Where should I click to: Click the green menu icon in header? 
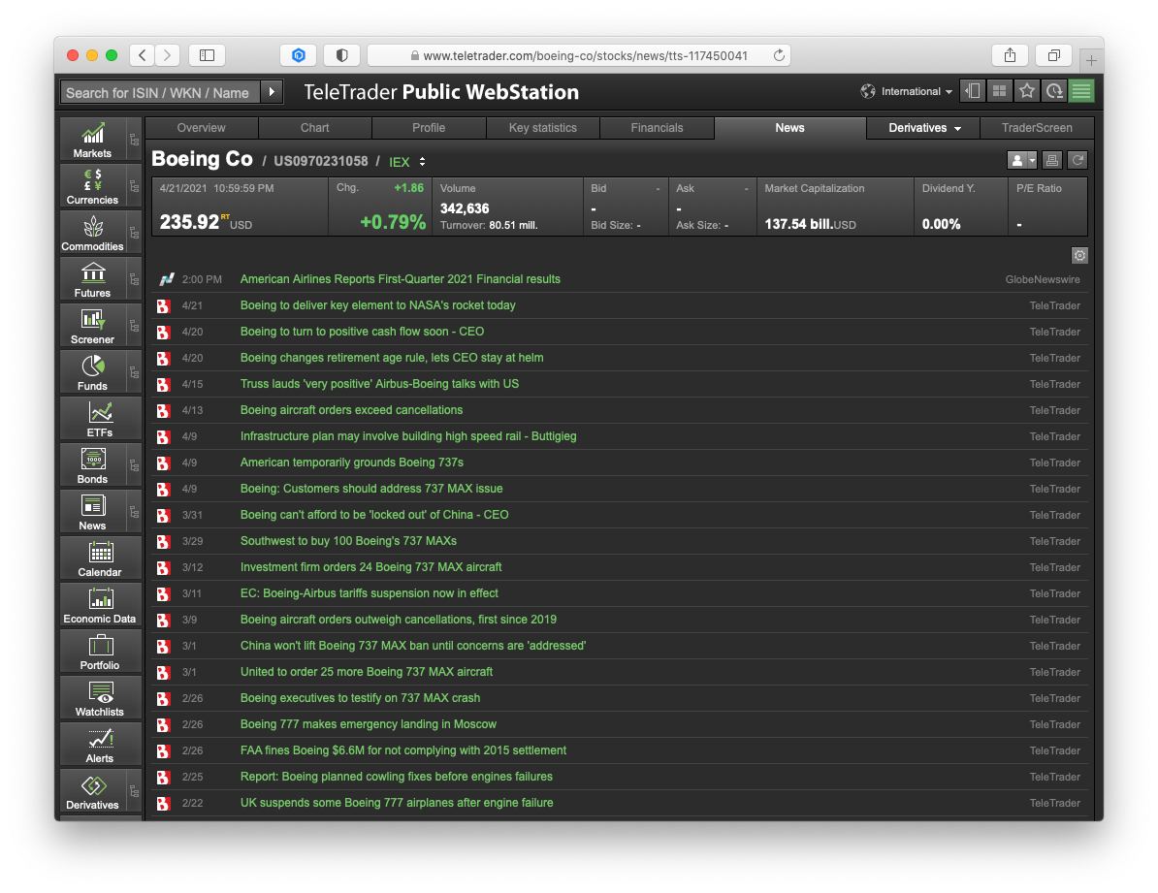(x=1081, y=91)
